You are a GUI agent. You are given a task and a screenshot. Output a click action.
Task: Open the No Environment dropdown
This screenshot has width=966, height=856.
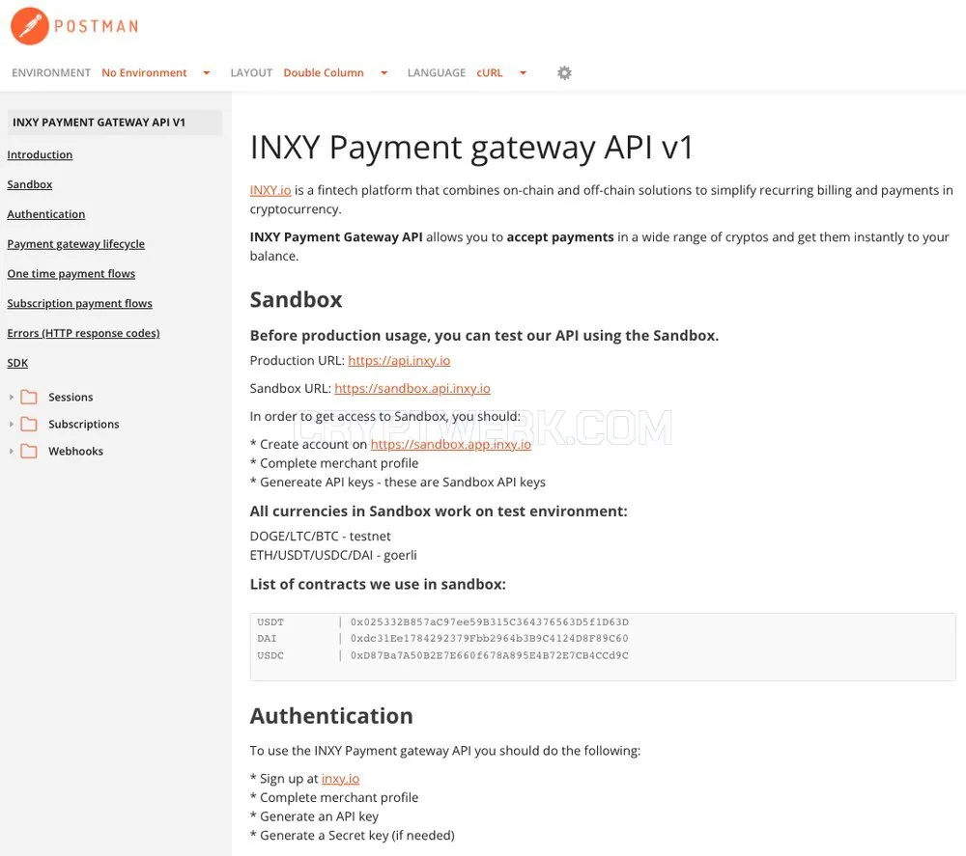[x=156, y=72]
